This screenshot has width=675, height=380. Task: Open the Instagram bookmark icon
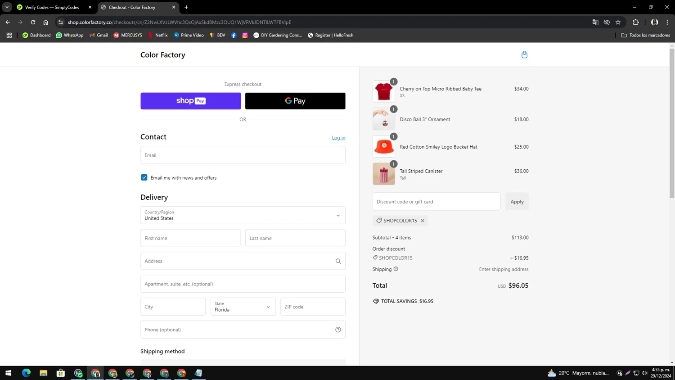(x=245, y=35)
